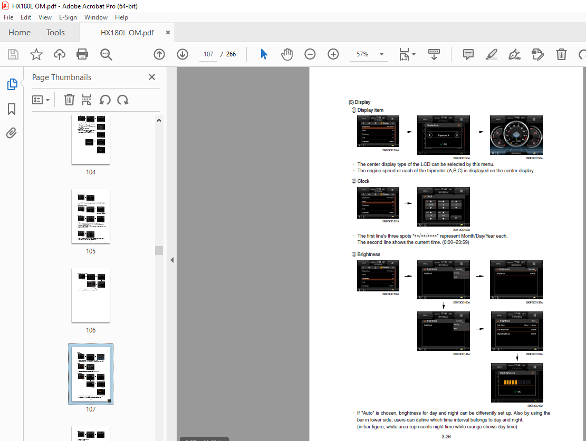Print the document

(82, 54)
